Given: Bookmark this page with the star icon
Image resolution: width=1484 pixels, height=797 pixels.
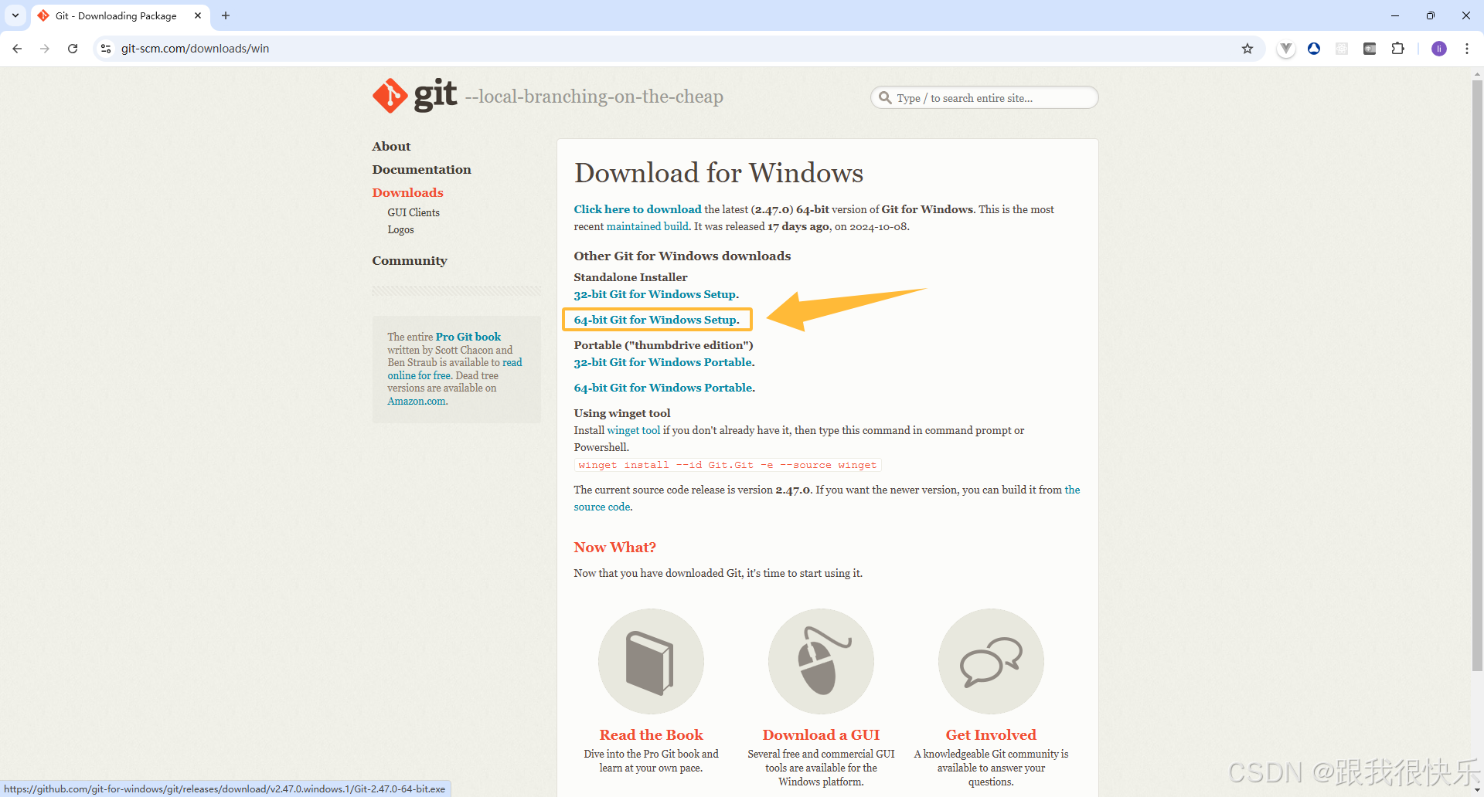Looking at the screenshot, I should [x=1247, y=49].
